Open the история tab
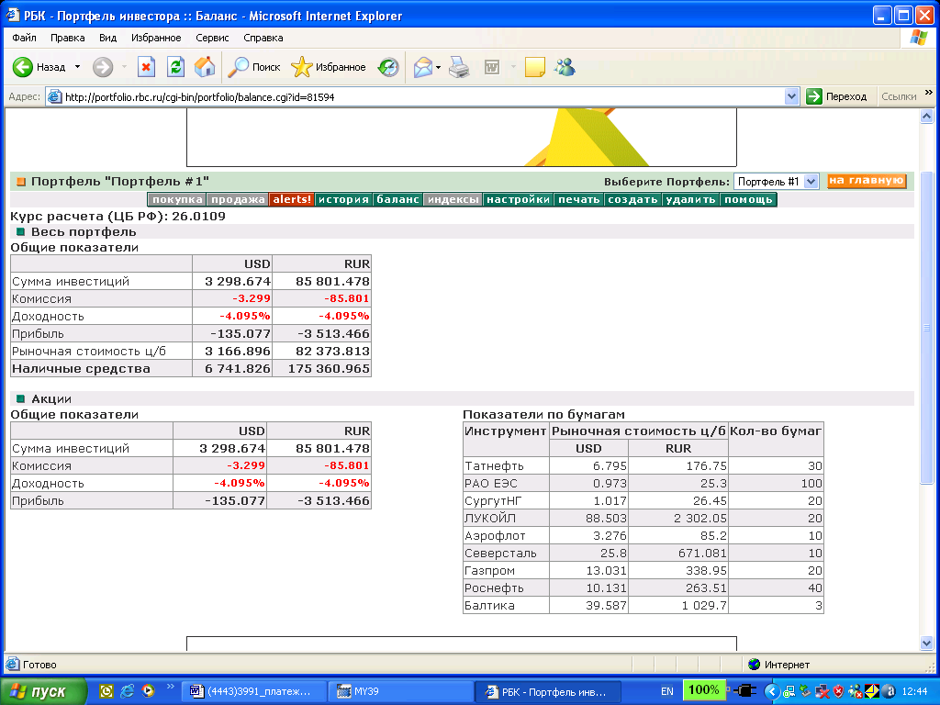Viewport: 940px width, 705px height. point(343,199)
